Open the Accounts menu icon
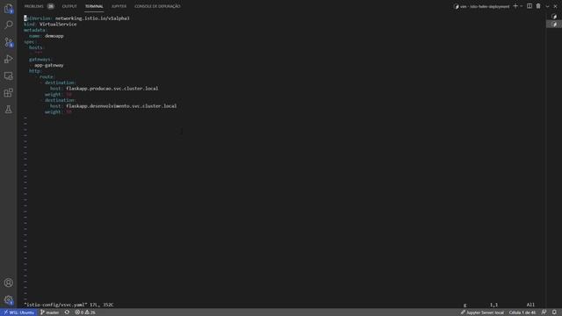Screen dimensions: 562x316 pos(8,283)
